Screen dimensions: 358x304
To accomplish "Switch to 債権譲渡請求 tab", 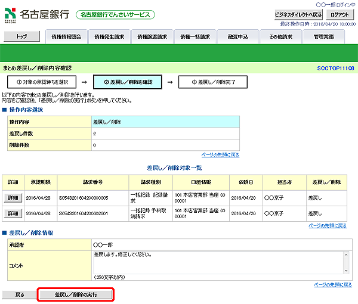I will 152,37.
